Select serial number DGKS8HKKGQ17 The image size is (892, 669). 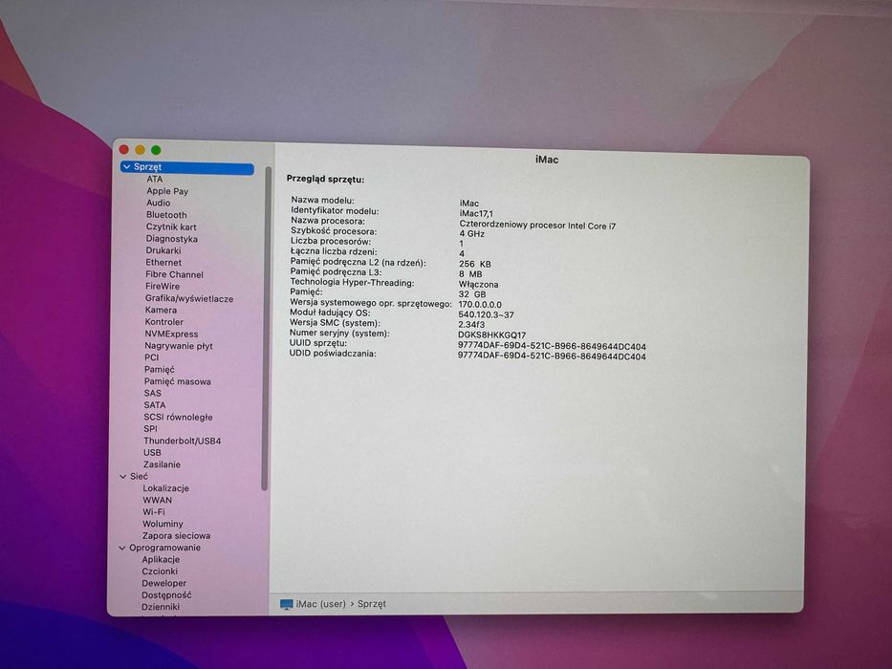492,335
